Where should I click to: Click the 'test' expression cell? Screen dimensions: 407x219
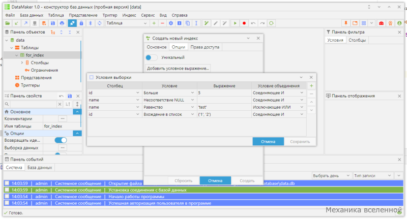click(x=224, y=107)
